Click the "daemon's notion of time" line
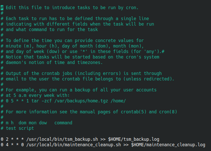211x151 pixels. pyautogui.click(x=52, y=63)
